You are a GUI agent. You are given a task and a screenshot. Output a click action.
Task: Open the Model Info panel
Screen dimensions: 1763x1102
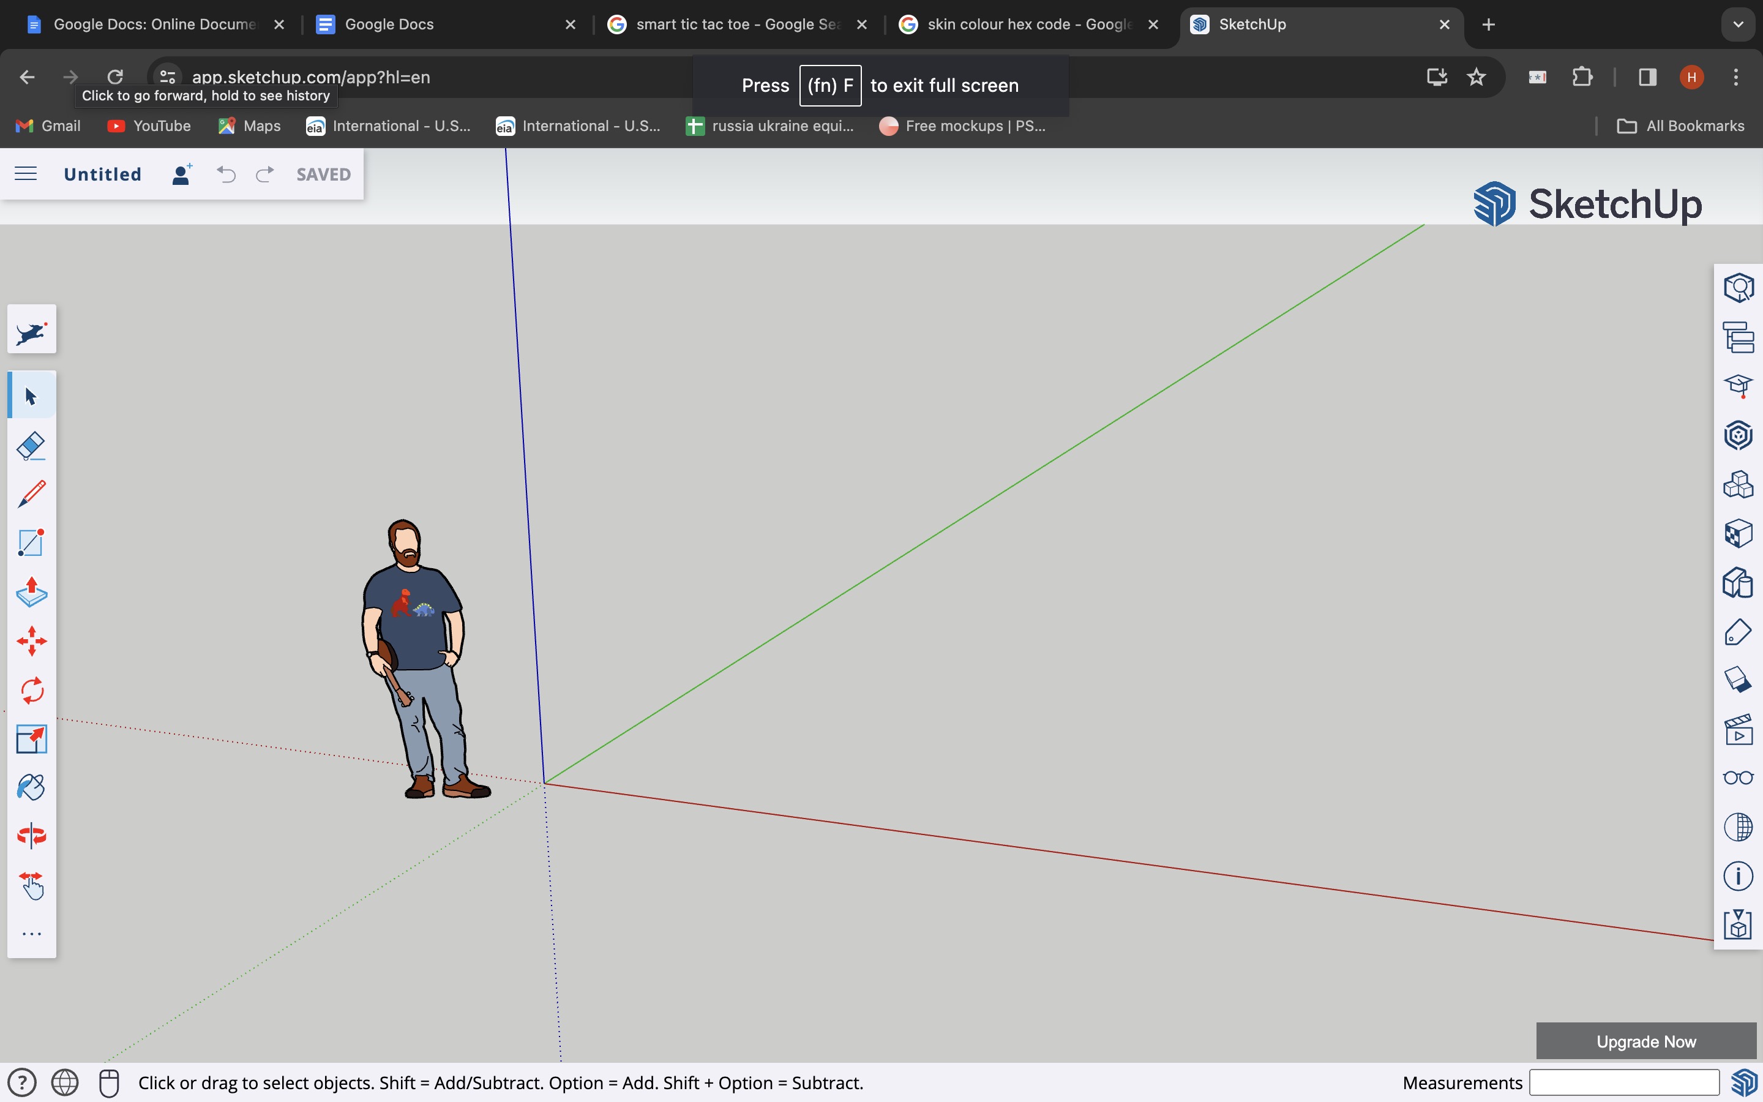(1739, 876)
